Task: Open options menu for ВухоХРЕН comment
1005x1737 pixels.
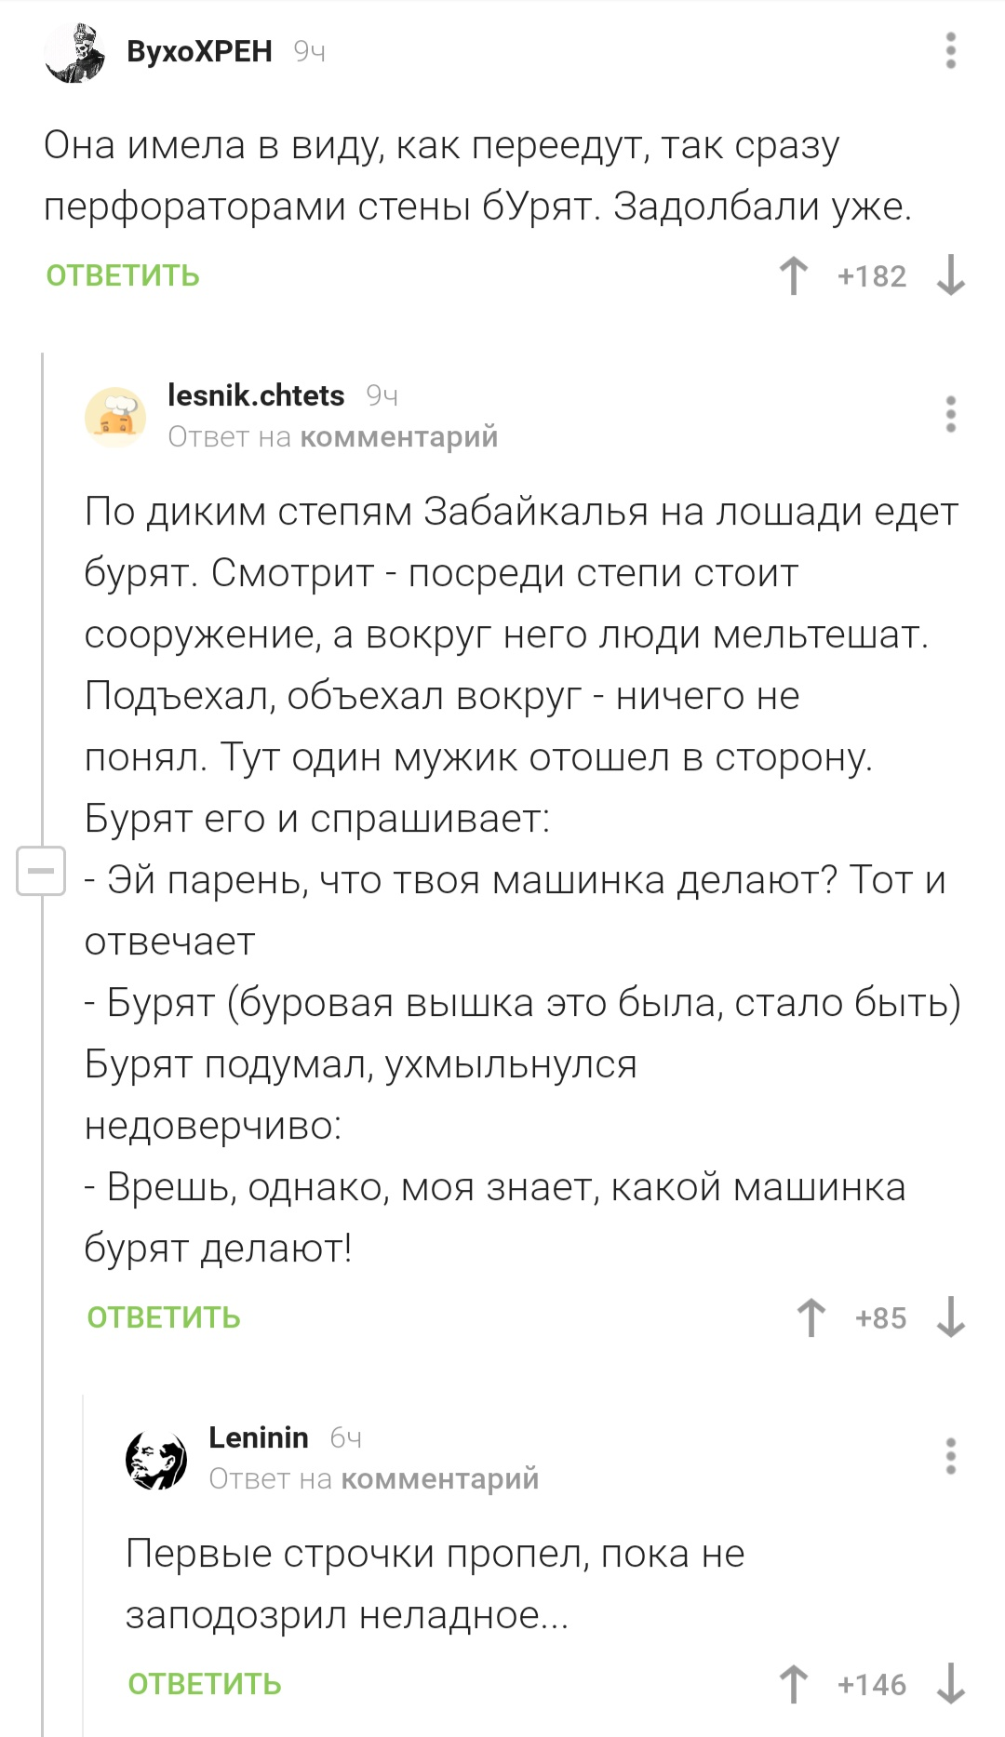Action: tap(950, 51)
